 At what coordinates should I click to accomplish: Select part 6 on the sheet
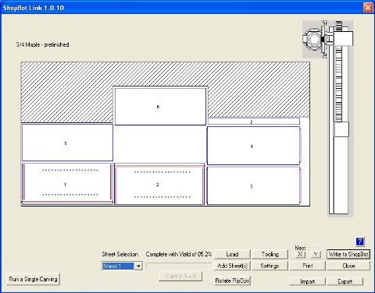coord(160,107)
